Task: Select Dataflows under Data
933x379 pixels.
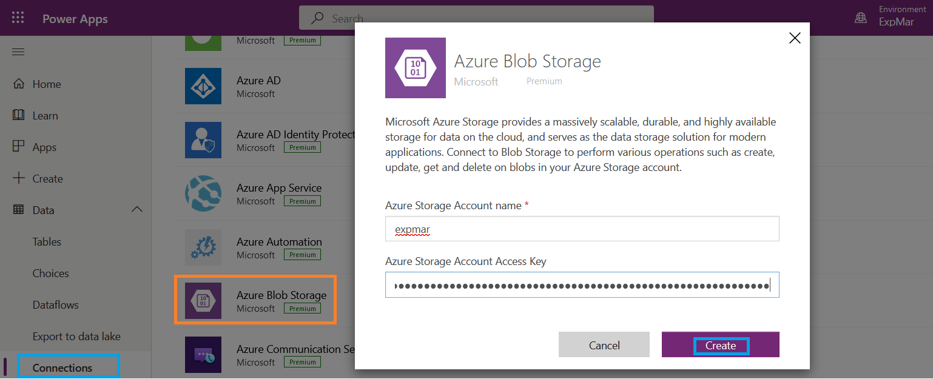Action: click(x=55, y=305)
